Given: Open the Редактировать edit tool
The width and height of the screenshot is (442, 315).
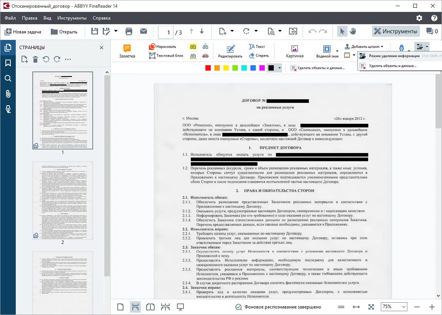Looking at the screenshot, I should [x=230, y=51].
